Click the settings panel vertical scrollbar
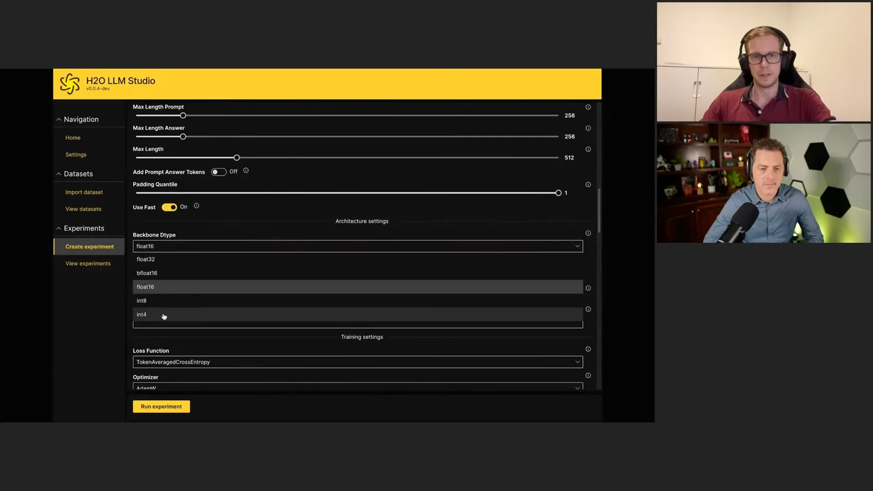 coord(599,211)
